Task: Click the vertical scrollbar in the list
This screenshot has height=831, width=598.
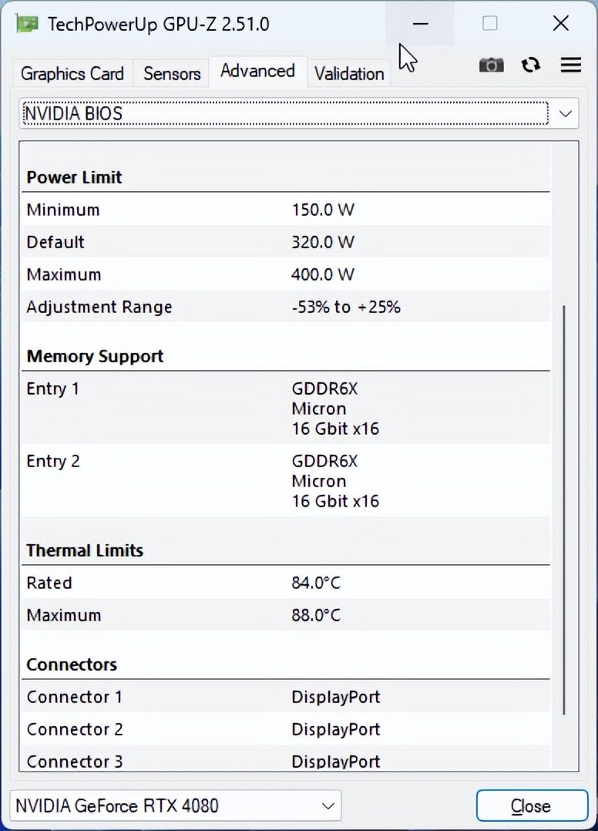Action: [x=565, y=509]
